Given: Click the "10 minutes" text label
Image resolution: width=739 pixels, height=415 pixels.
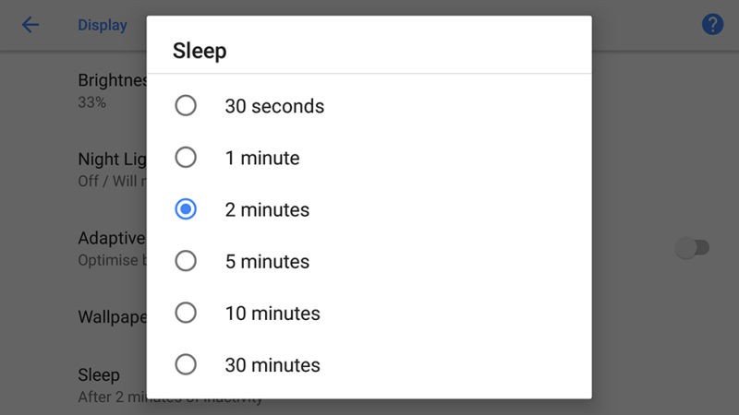Looking at the screenshot, I should click(x=273, y=313).
